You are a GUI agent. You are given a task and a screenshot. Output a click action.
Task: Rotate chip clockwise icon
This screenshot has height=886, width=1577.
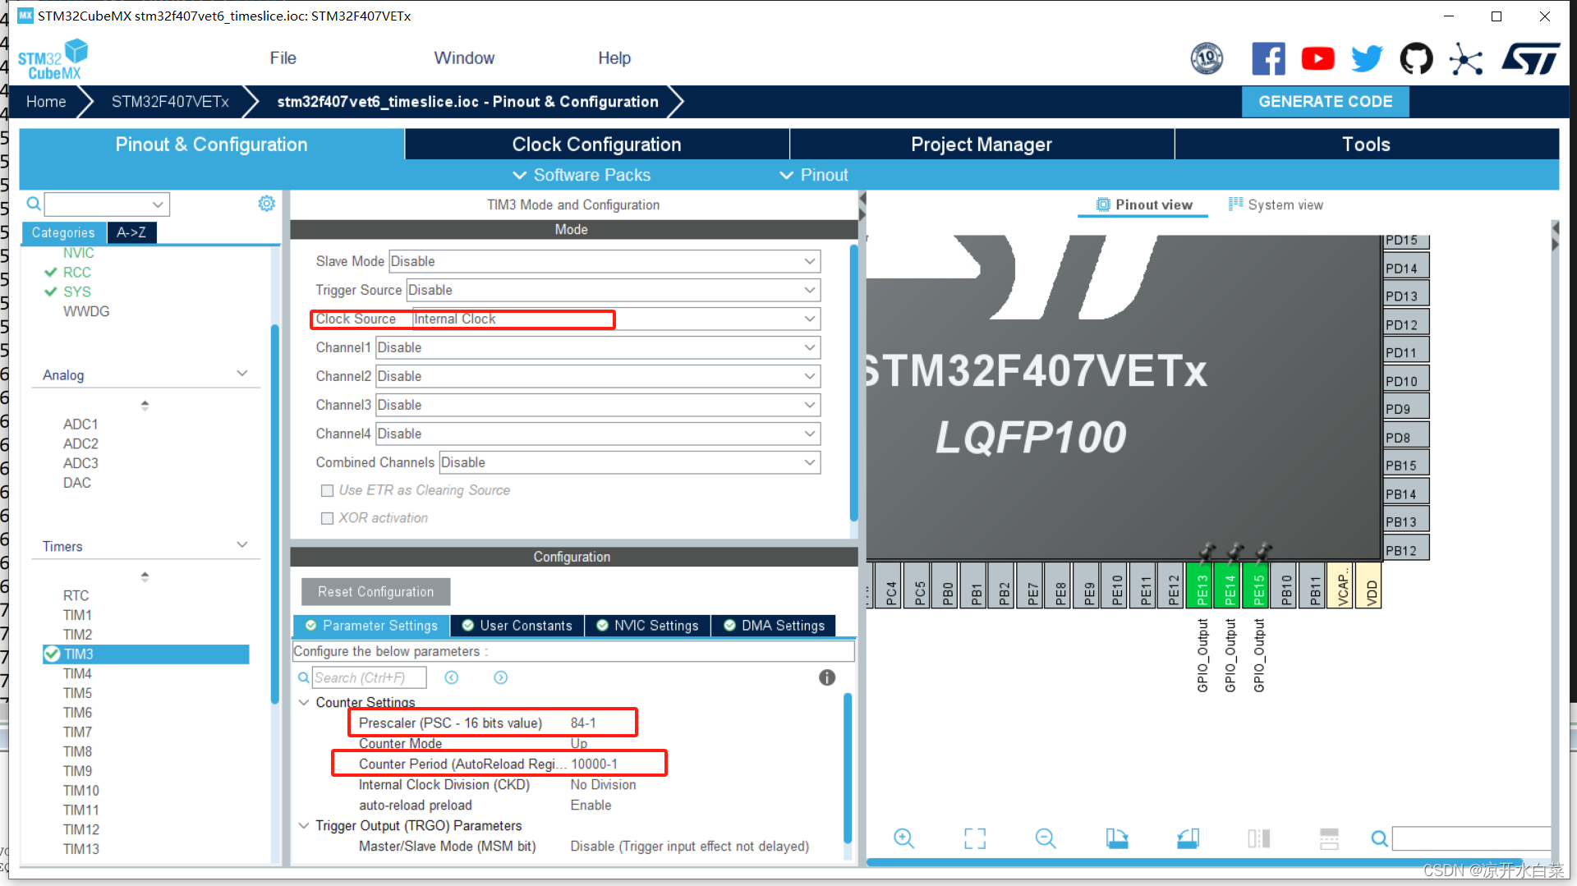coord(1117,838)
